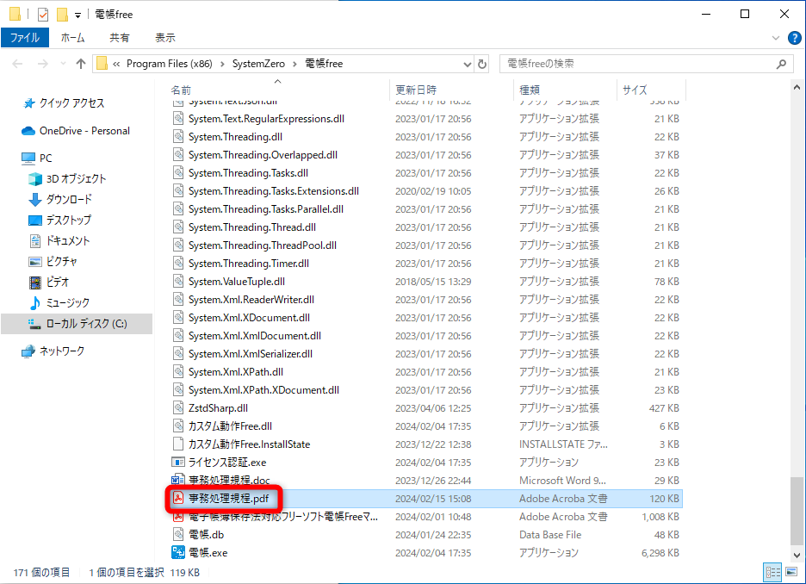Viewport: 806px width, 584px height.
Task: Click the vertical scrollbar down arrow
Action: coord(797,556)
